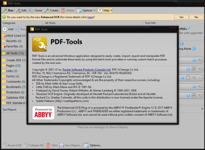205x150 pixels.
Task: Click the All Tools panel header
Action: coord(50,23)
